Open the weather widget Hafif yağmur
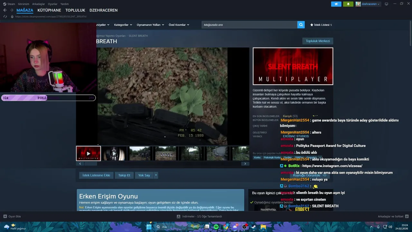The height and width of the screenshot is (232, 412). [x=15, y=227]
